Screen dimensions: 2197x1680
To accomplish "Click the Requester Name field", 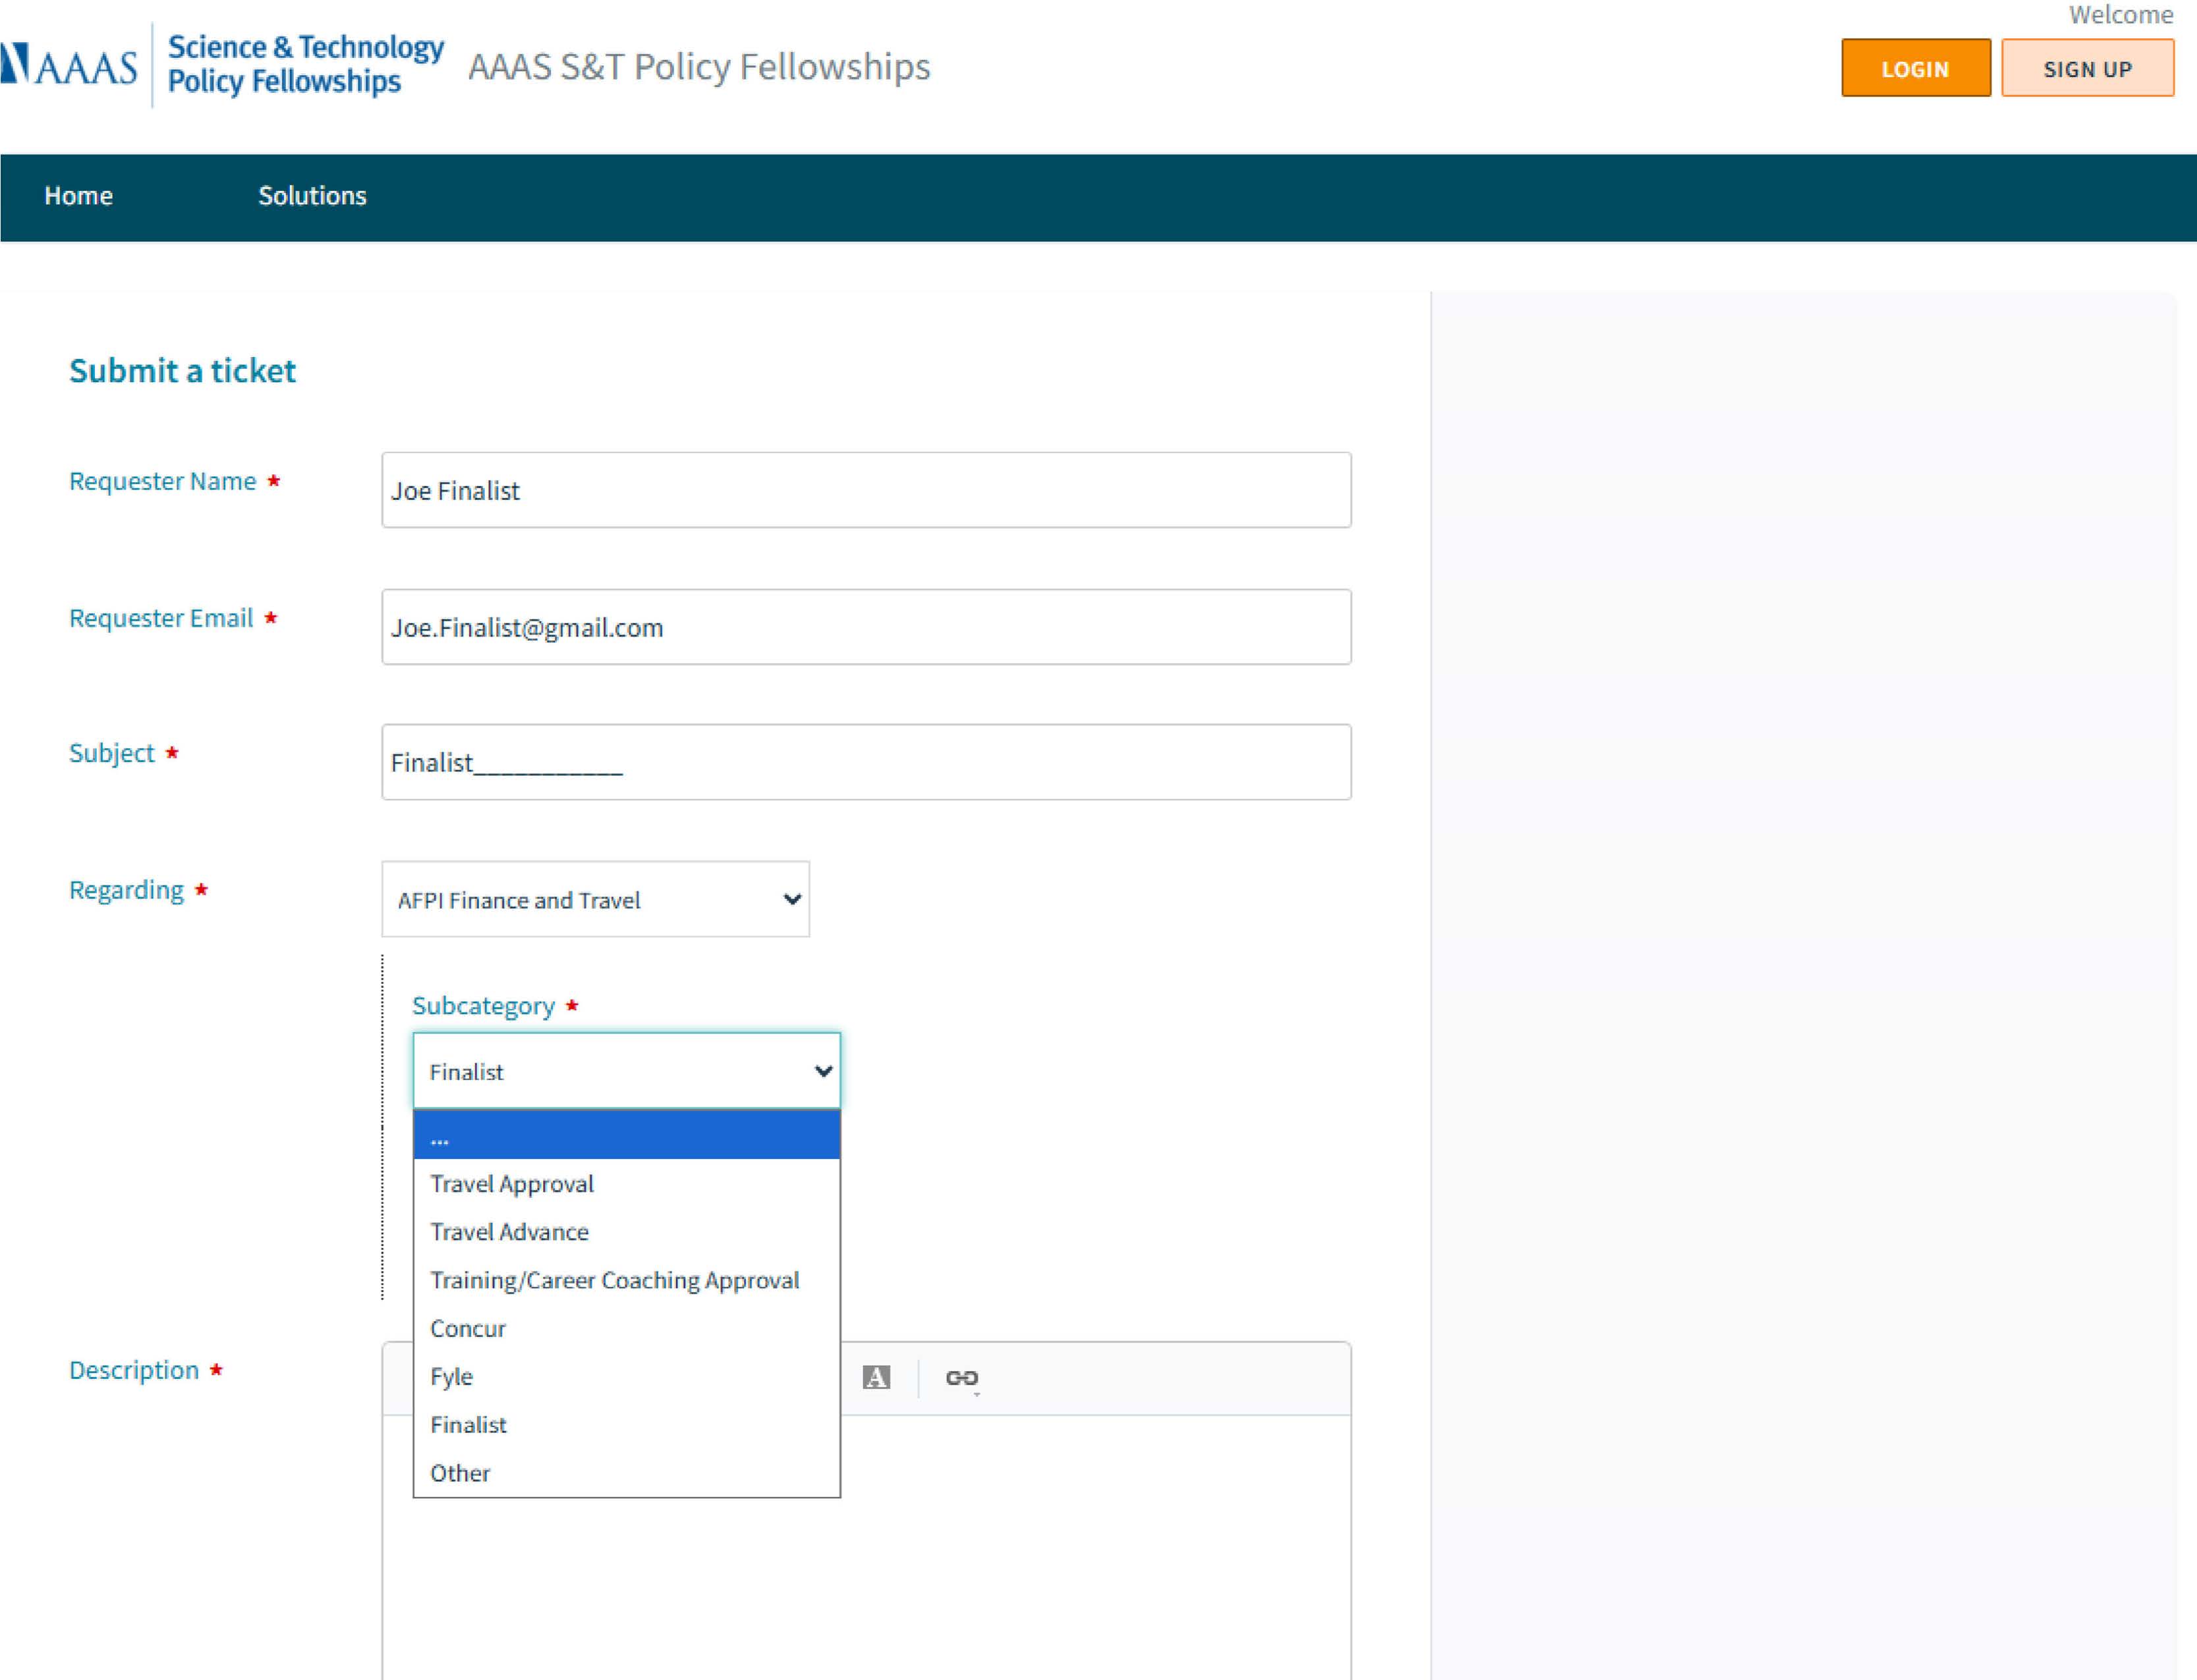I will click(866, 490).
